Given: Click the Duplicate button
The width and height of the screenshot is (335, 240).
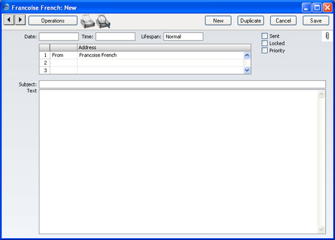Looking at the screenshot, I should 250,21.
